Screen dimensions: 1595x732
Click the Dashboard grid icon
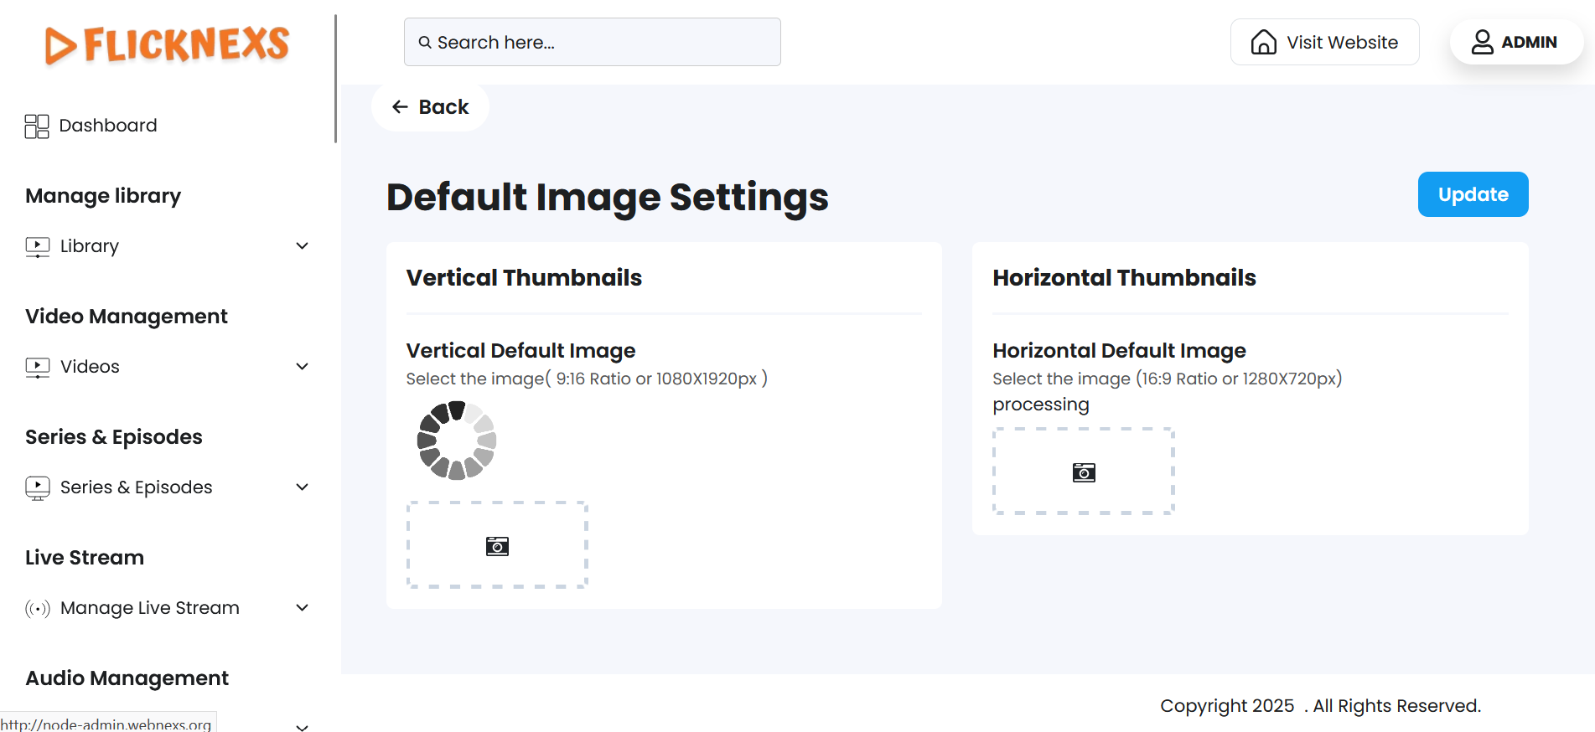coord(37,126)
